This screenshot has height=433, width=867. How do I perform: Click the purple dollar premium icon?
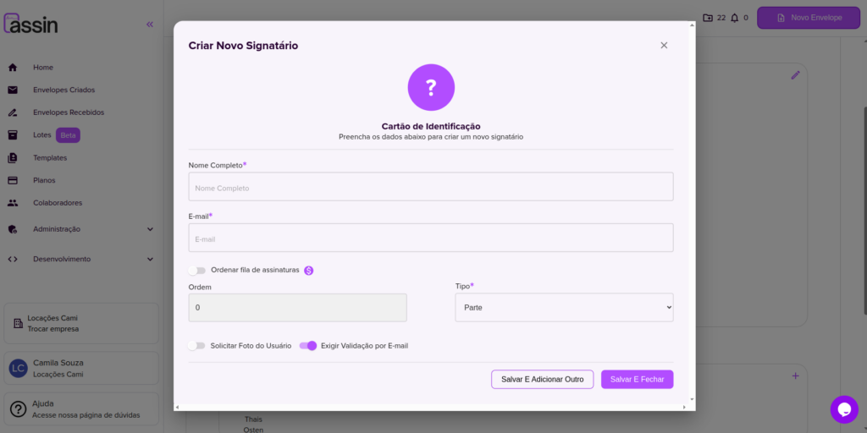(x=308, y=271)
